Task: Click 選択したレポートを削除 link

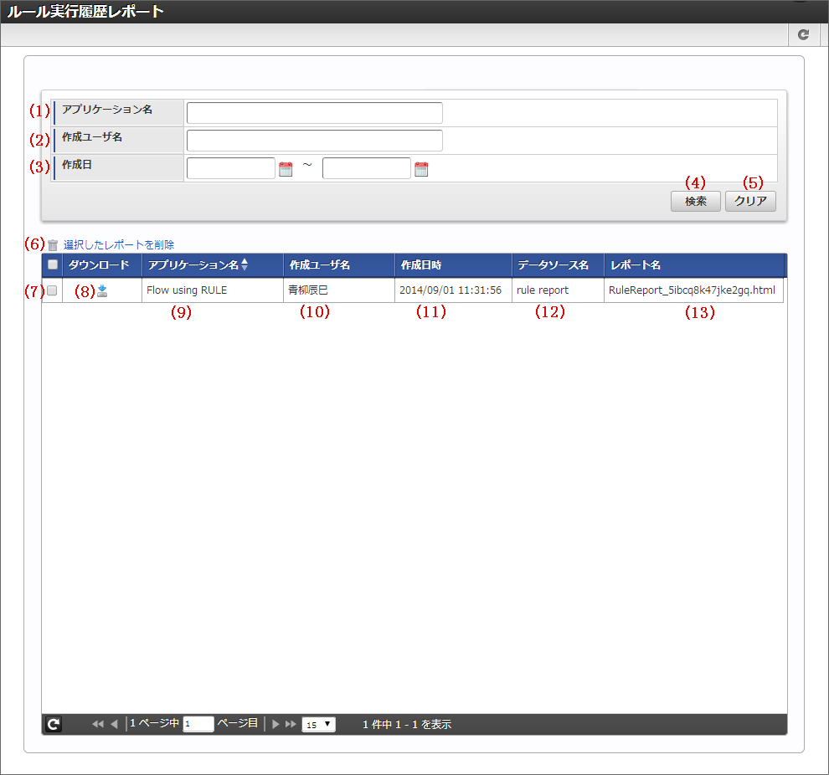Action: click(x=118, y=244)
